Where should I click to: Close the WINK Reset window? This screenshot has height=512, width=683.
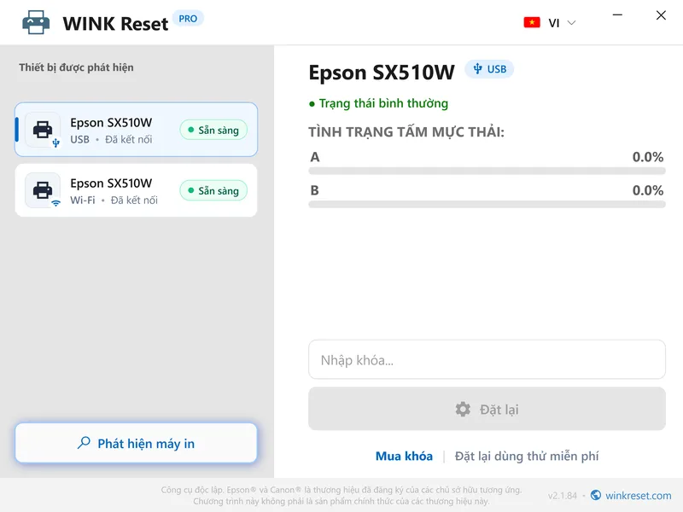coord(661,15)
